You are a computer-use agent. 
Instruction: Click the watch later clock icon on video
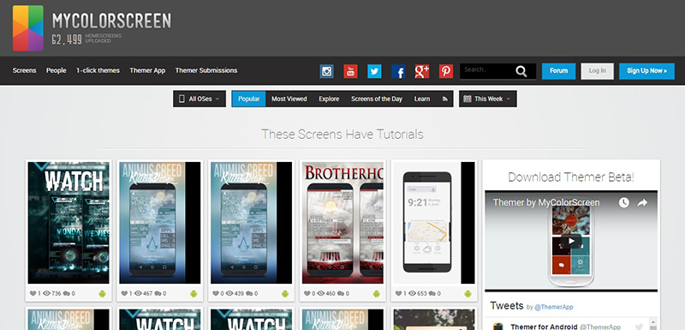pos(624,203)
